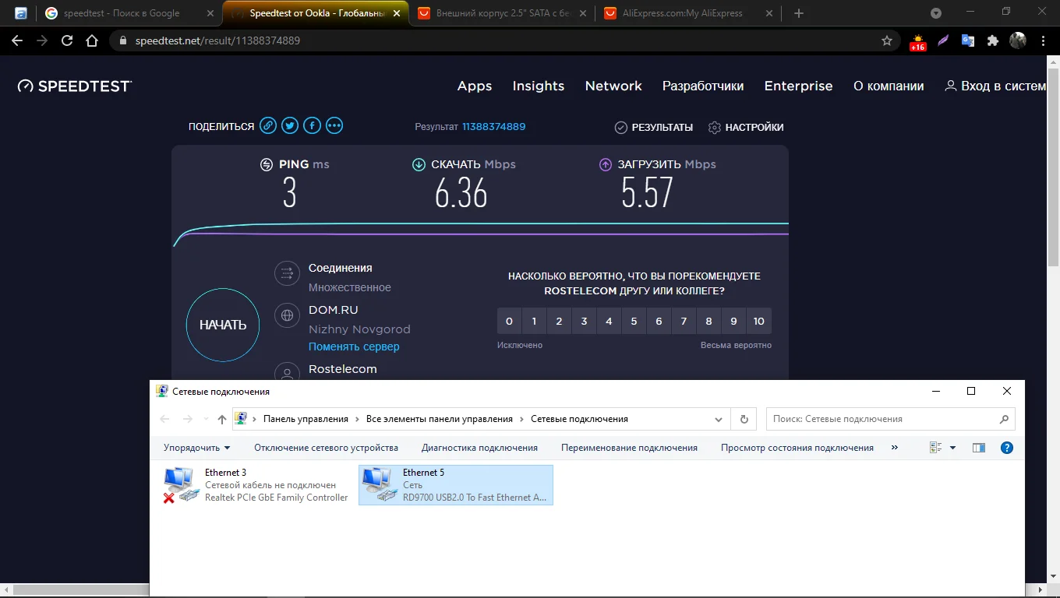Share result via Twitter icon
Image resolution: width=1060 pixels, height=598 pixels.
click(x=290, y=126)
